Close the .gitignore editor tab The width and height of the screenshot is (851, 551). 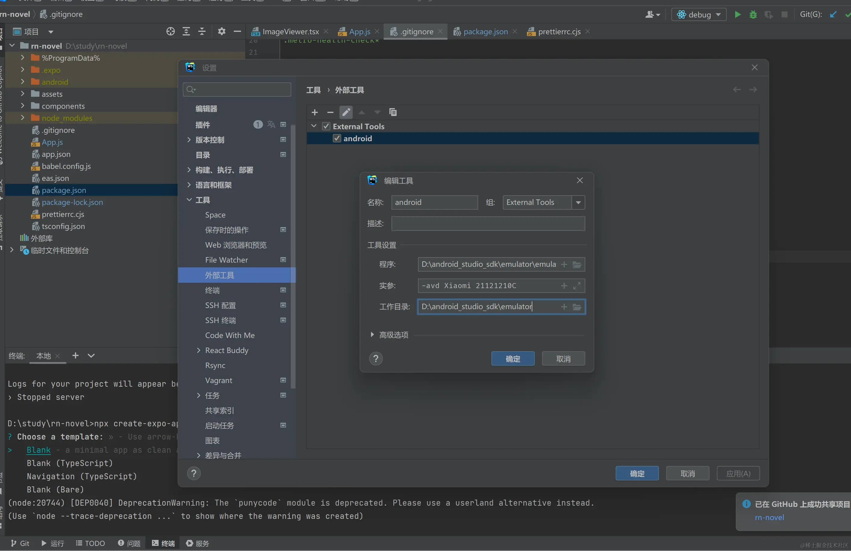(440, 32)
